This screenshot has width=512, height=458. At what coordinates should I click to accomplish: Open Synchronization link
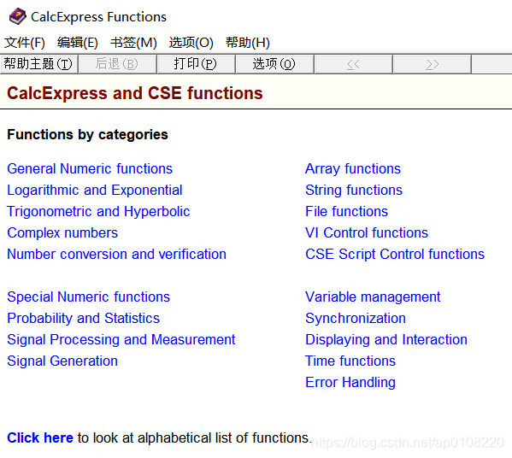[356, 318]
